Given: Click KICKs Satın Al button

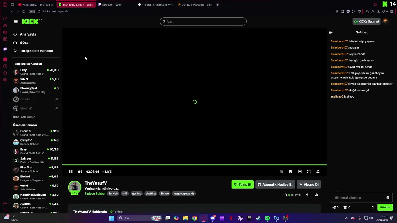Looking at the screenshot, I should [366, 21].
